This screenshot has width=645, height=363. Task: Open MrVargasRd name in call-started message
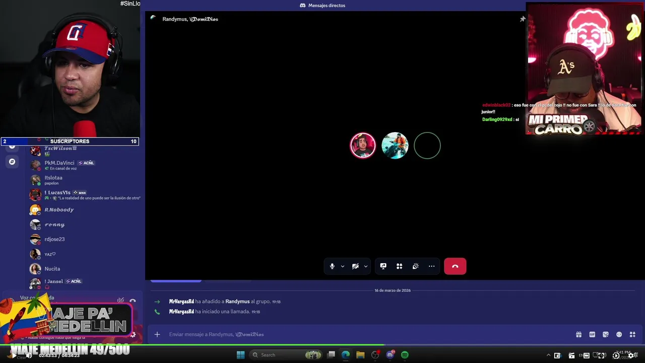click(181, 312)
